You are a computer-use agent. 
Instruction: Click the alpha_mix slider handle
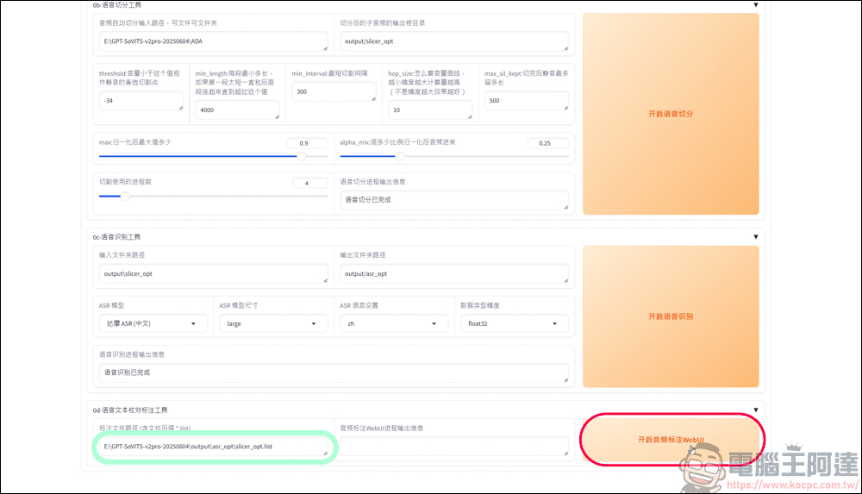(x=400, y=156)
